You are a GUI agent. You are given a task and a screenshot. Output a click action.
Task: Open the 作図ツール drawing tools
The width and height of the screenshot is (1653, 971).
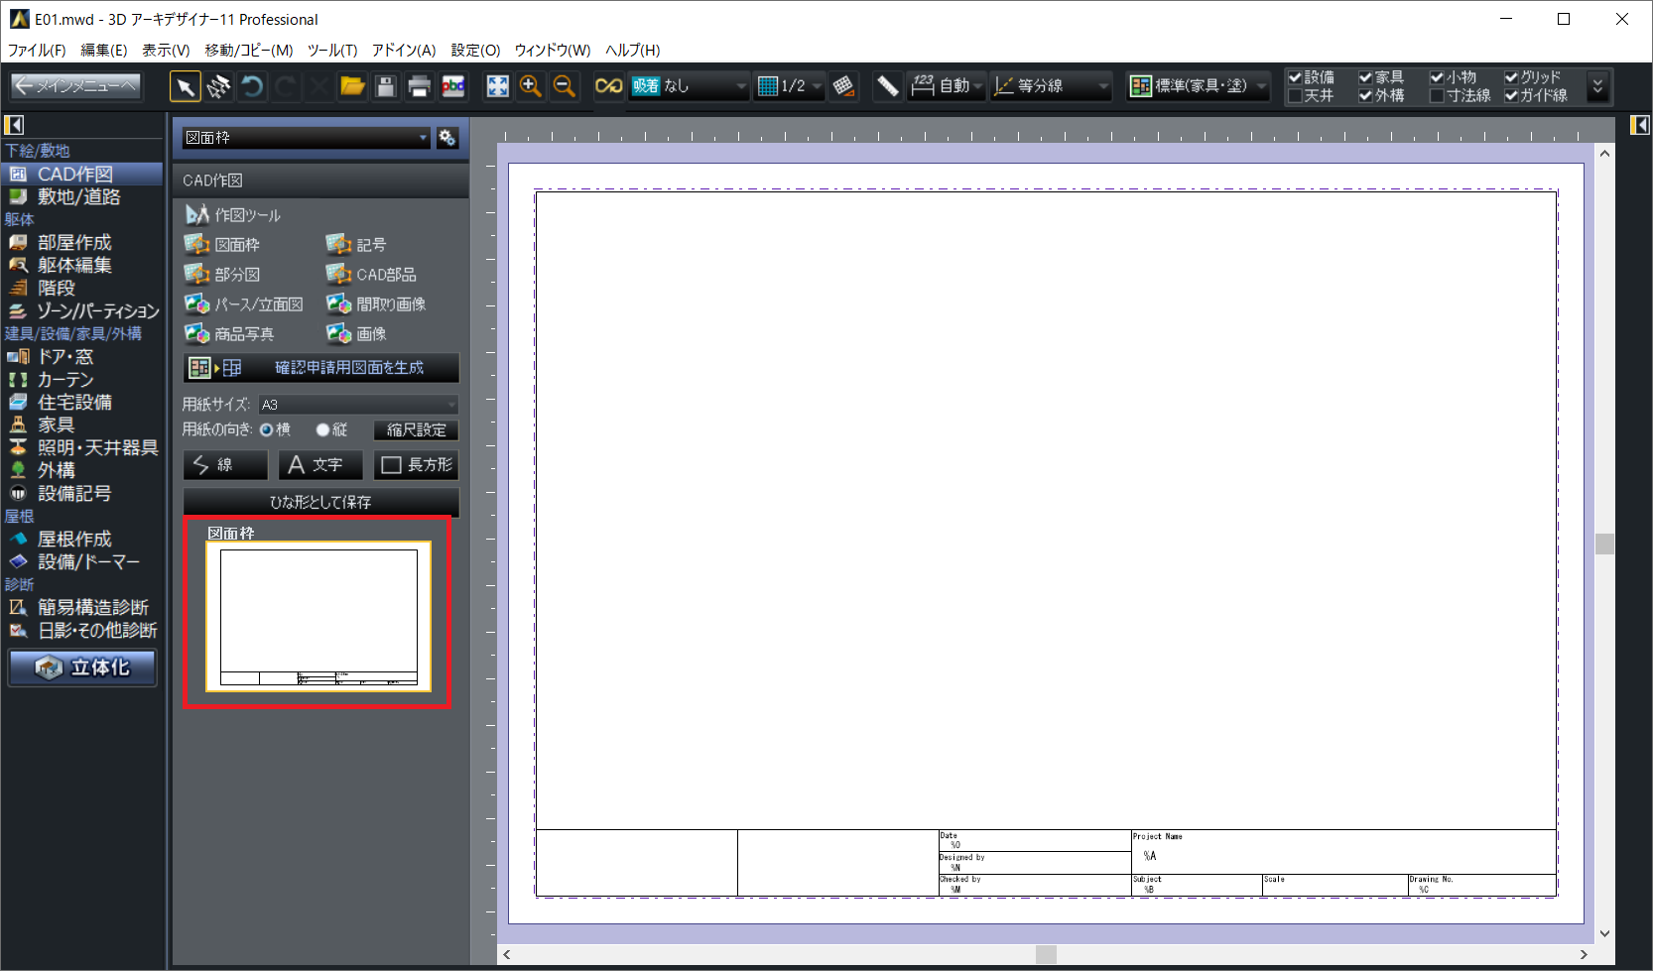[234, 215]
